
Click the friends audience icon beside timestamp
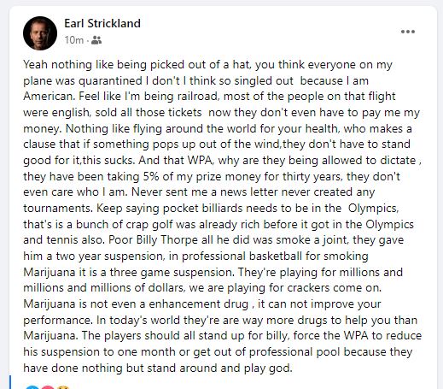coord(96,40)
